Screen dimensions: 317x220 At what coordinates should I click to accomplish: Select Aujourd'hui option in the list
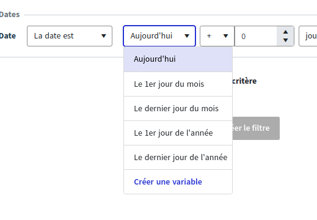pos(178,59)
